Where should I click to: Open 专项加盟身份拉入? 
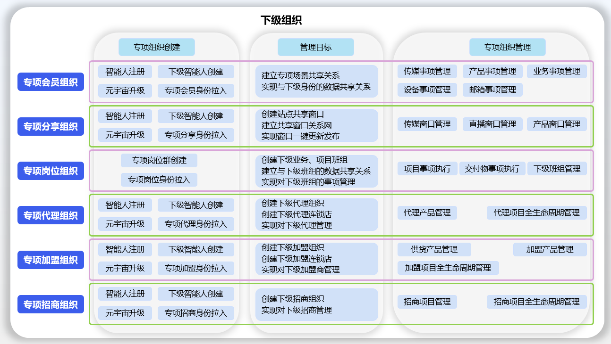(196, 268)
